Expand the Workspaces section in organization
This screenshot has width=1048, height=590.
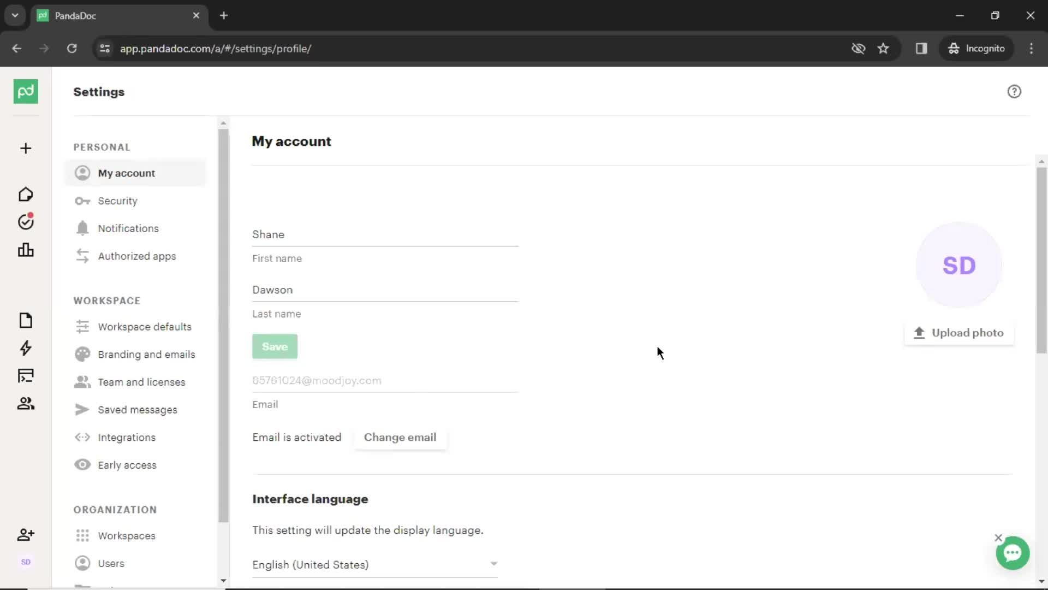click(x=127, y=535)
